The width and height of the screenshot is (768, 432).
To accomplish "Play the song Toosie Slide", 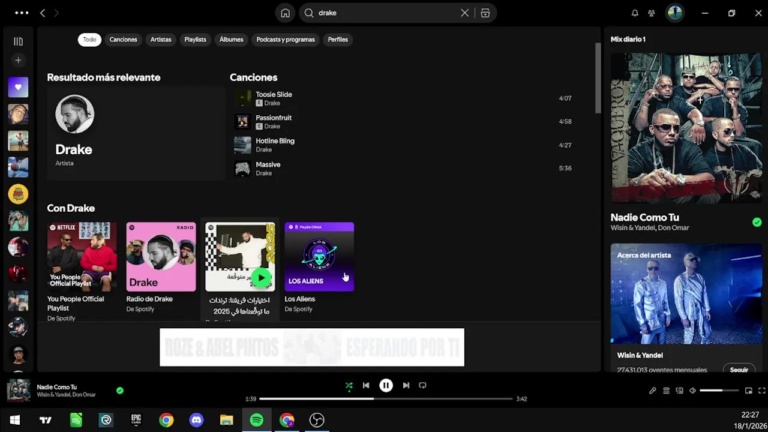I will pos(403,98).
